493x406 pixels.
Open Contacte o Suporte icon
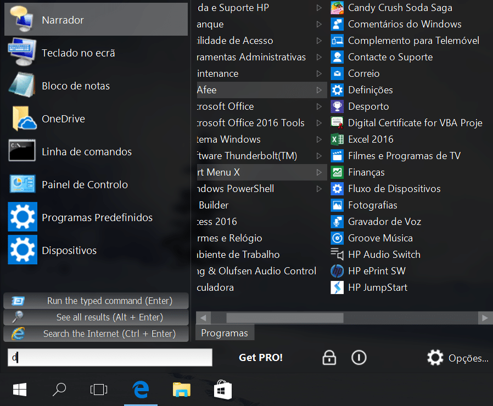click(x=337, y=57)
